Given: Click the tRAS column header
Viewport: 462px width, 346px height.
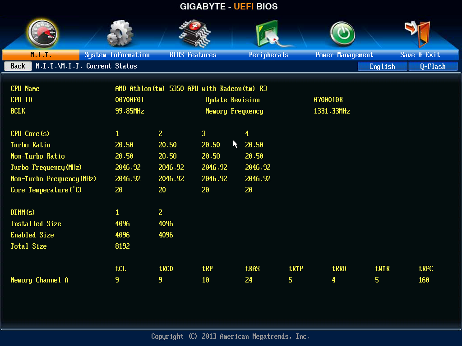Looking at the screenshot, I should click(x=252, y=269).
